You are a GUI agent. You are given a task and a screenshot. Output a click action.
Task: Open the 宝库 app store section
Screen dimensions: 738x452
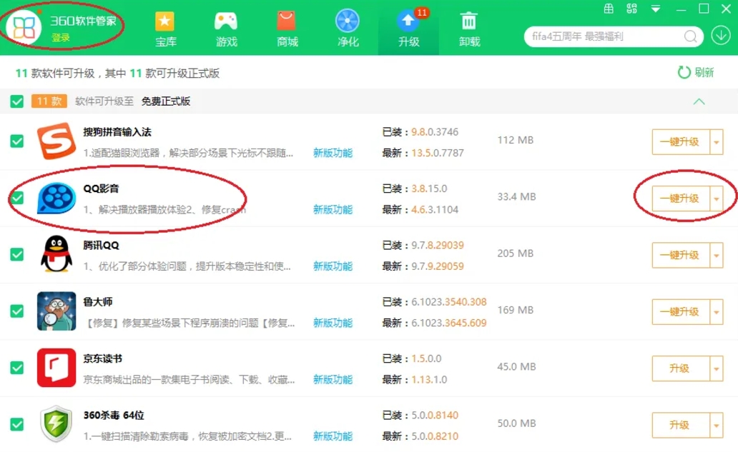(165, 29)
